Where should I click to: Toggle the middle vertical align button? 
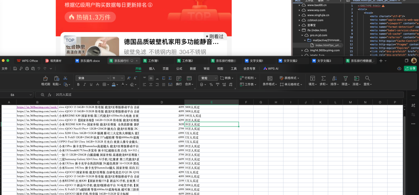(151, 78)
